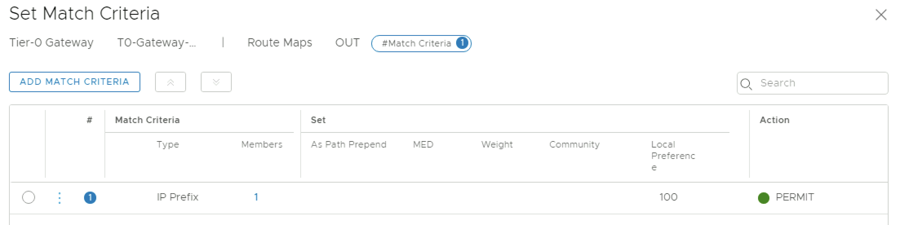Image resolution: width=900 pixels, height=225 pixels.
Task: Click the Type column header
Action: pos(168,145)
